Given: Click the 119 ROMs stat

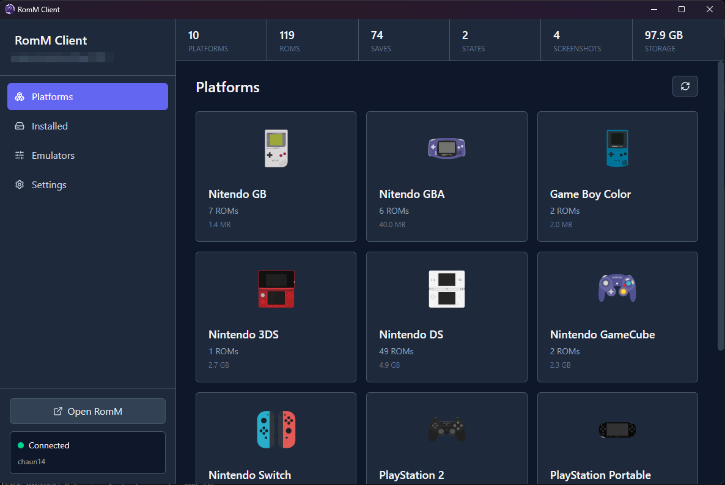Looking at the screenshot, I should tap(312, 40).
